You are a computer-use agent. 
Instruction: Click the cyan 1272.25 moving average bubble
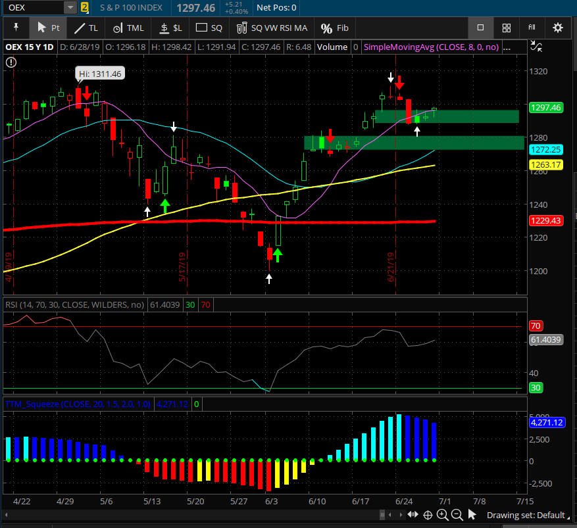(545, 150)
